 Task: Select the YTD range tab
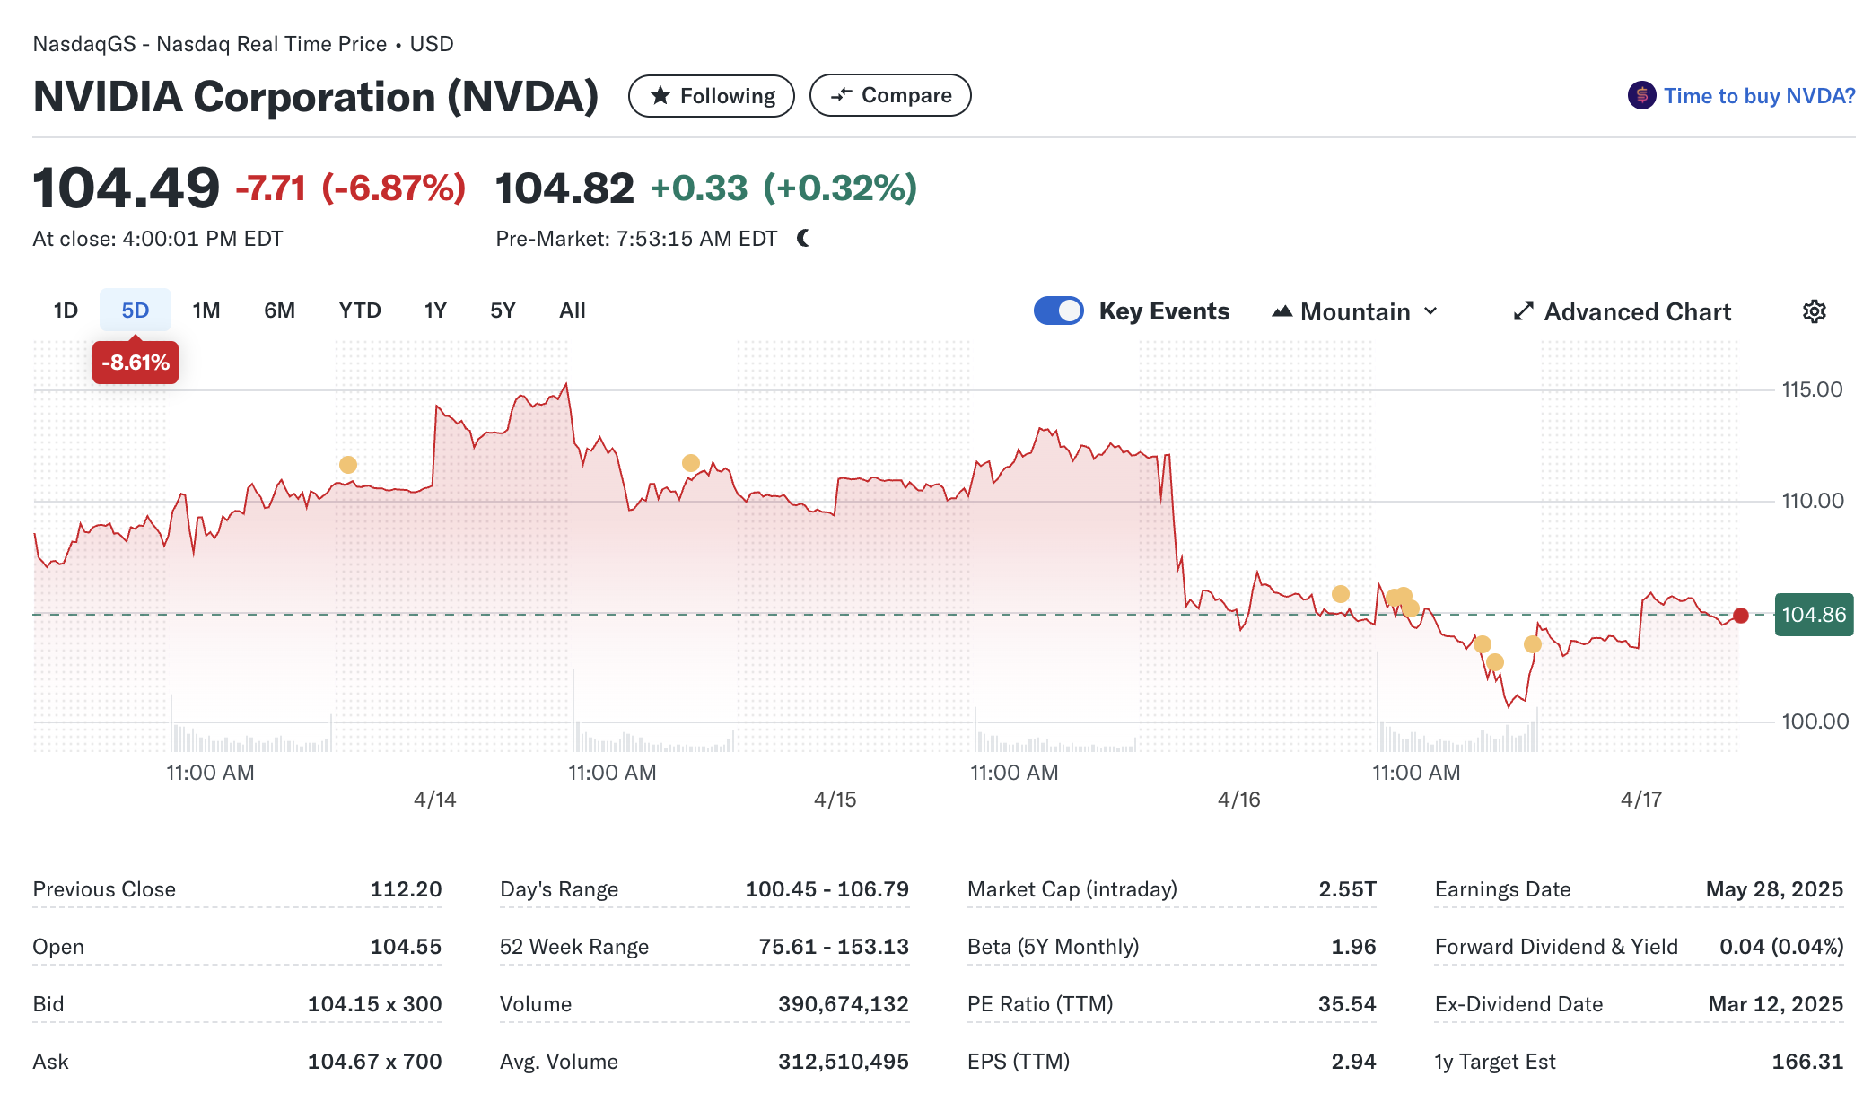359,310
